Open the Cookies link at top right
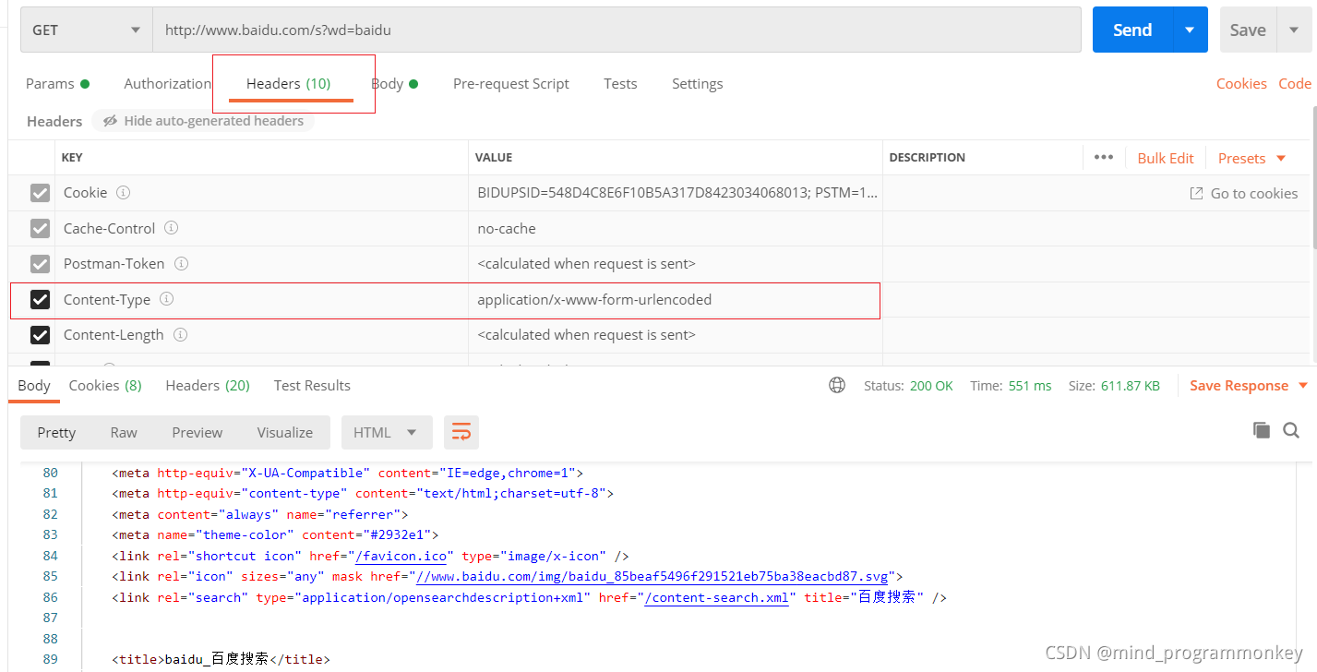The width and height of the screenshot is (1317, 672). coord(1241,84)
